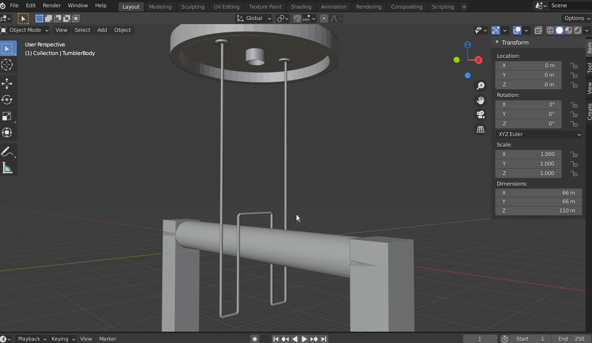Image resolution: width=592 pixels, height=343 pixels.
Task: Open snapping options dropdown
Action: 310,19
